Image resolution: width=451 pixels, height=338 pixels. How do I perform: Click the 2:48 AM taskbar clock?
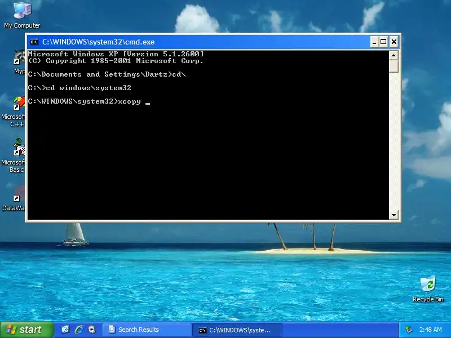click(430, 330)
